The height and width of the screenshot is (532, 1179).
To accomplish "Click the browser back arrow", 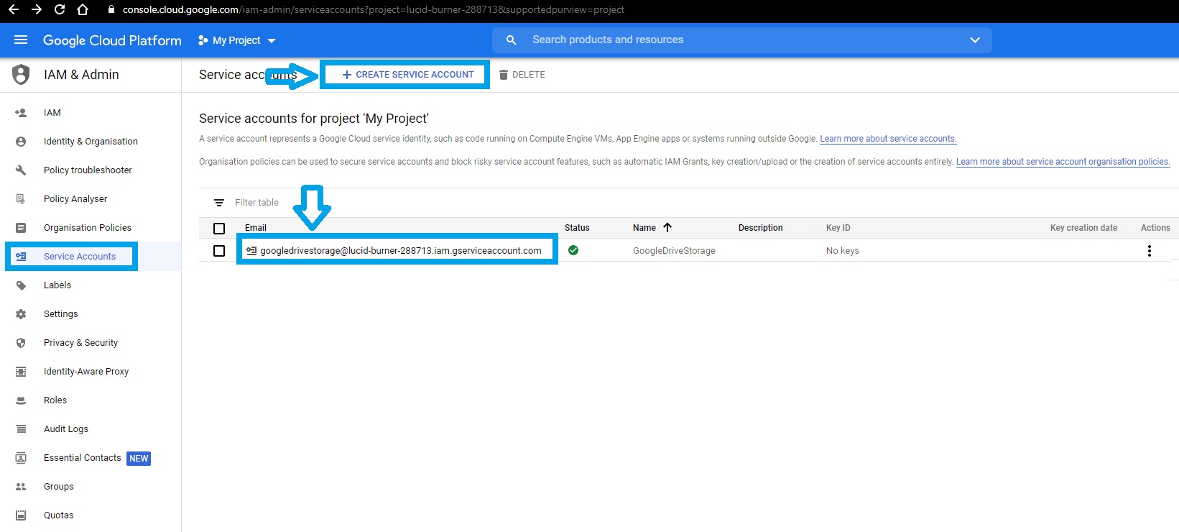I will [13, 10].
